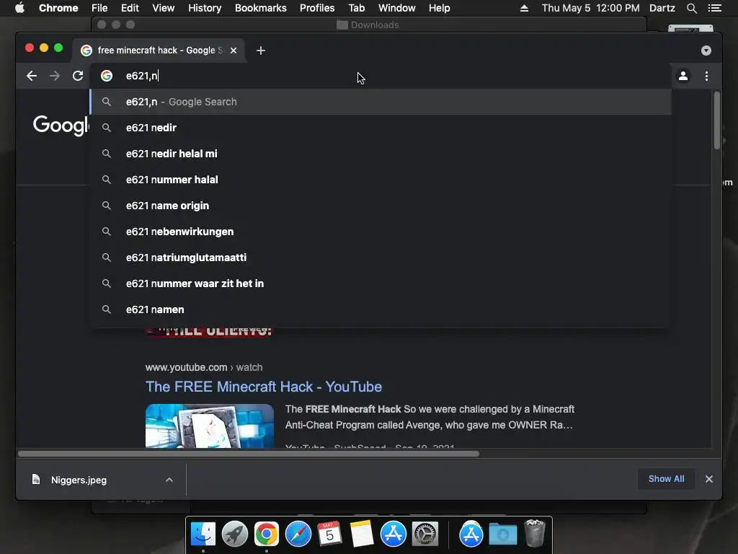This screenshot has height=554, width=738.
Task: Open the Edit menu
Action: pos(130,8)
